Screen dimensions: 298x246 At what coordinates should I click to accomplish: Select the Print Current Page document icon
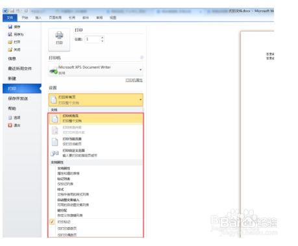(x=55, y=141)
